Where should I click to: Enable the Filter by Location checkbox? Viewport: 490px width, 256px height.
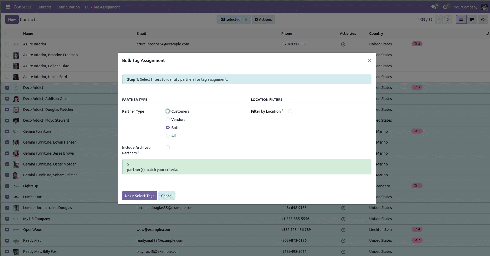tap(290, 111)
